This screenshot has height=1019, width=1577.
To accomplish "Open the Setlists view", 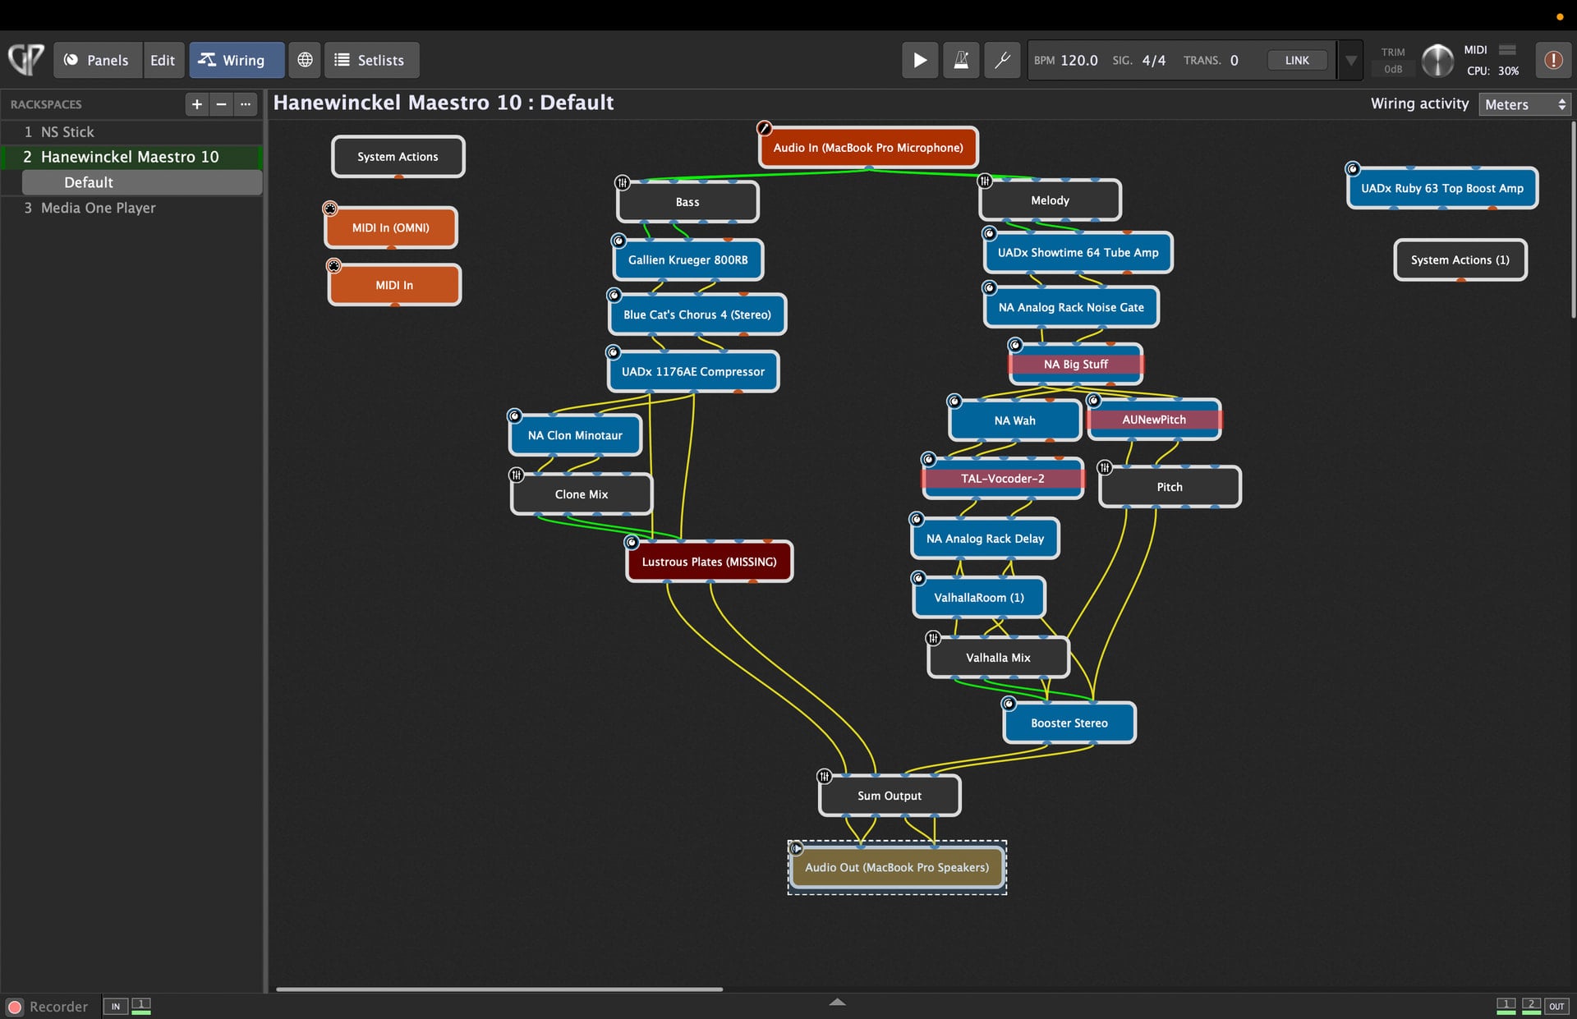I will (370, 60).
